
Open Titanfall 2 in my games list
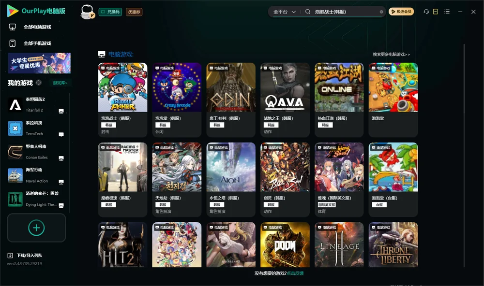[35, 105]
